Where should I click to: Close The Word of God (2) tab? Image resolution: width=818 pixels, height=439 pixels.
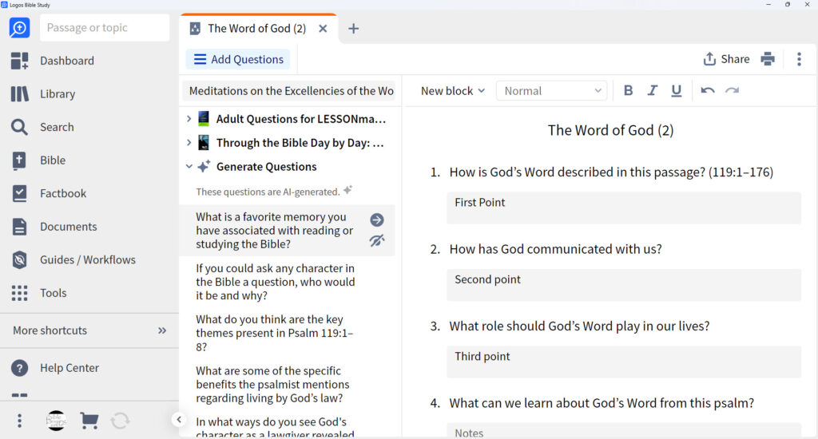pyautogui.click(x=323, y=29)
